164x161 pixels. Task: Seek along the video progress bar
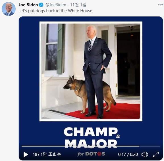point(91,146)
